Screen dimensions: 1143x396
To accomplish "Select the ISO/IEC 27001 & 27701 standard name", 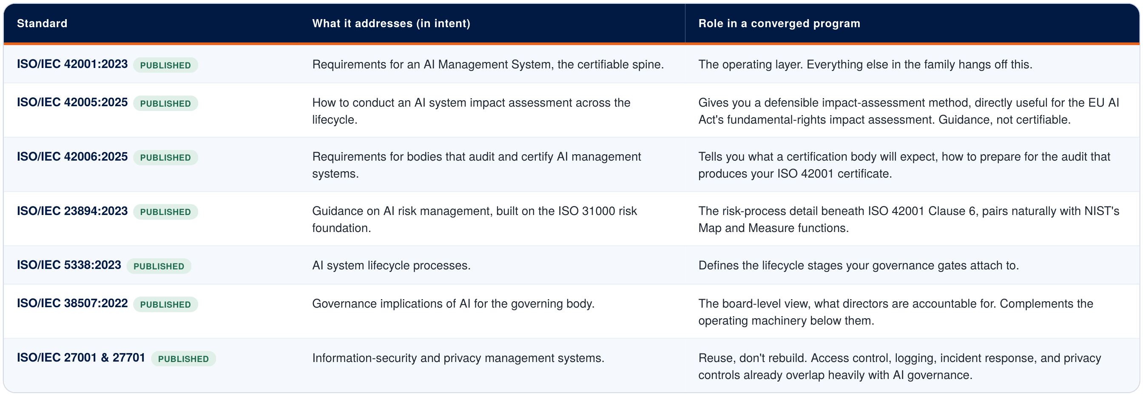I will tap(81, 358).
